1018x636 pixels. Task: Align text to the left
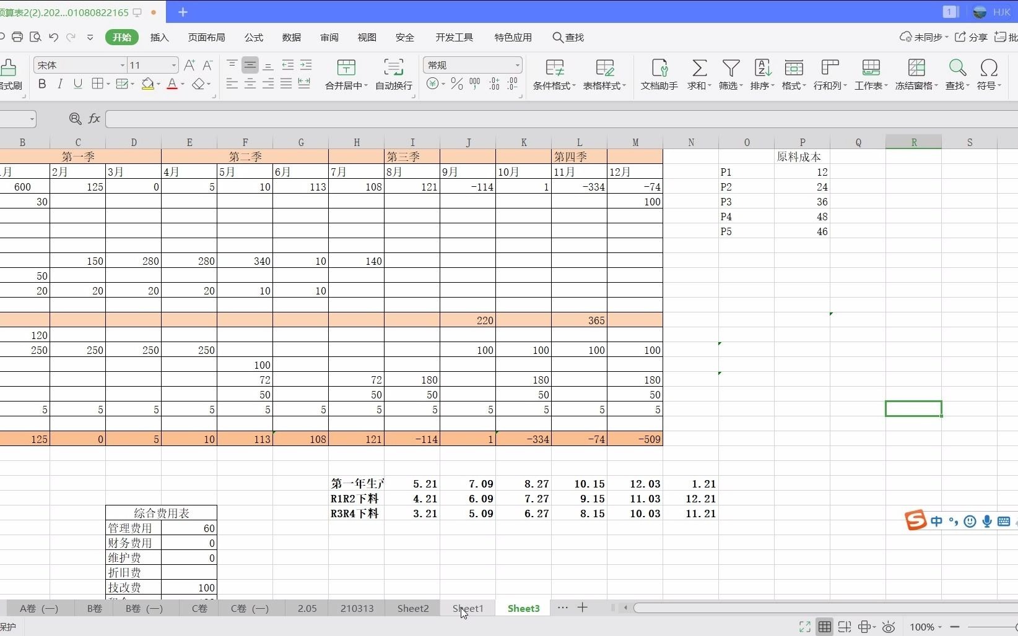tap(232, 84)
